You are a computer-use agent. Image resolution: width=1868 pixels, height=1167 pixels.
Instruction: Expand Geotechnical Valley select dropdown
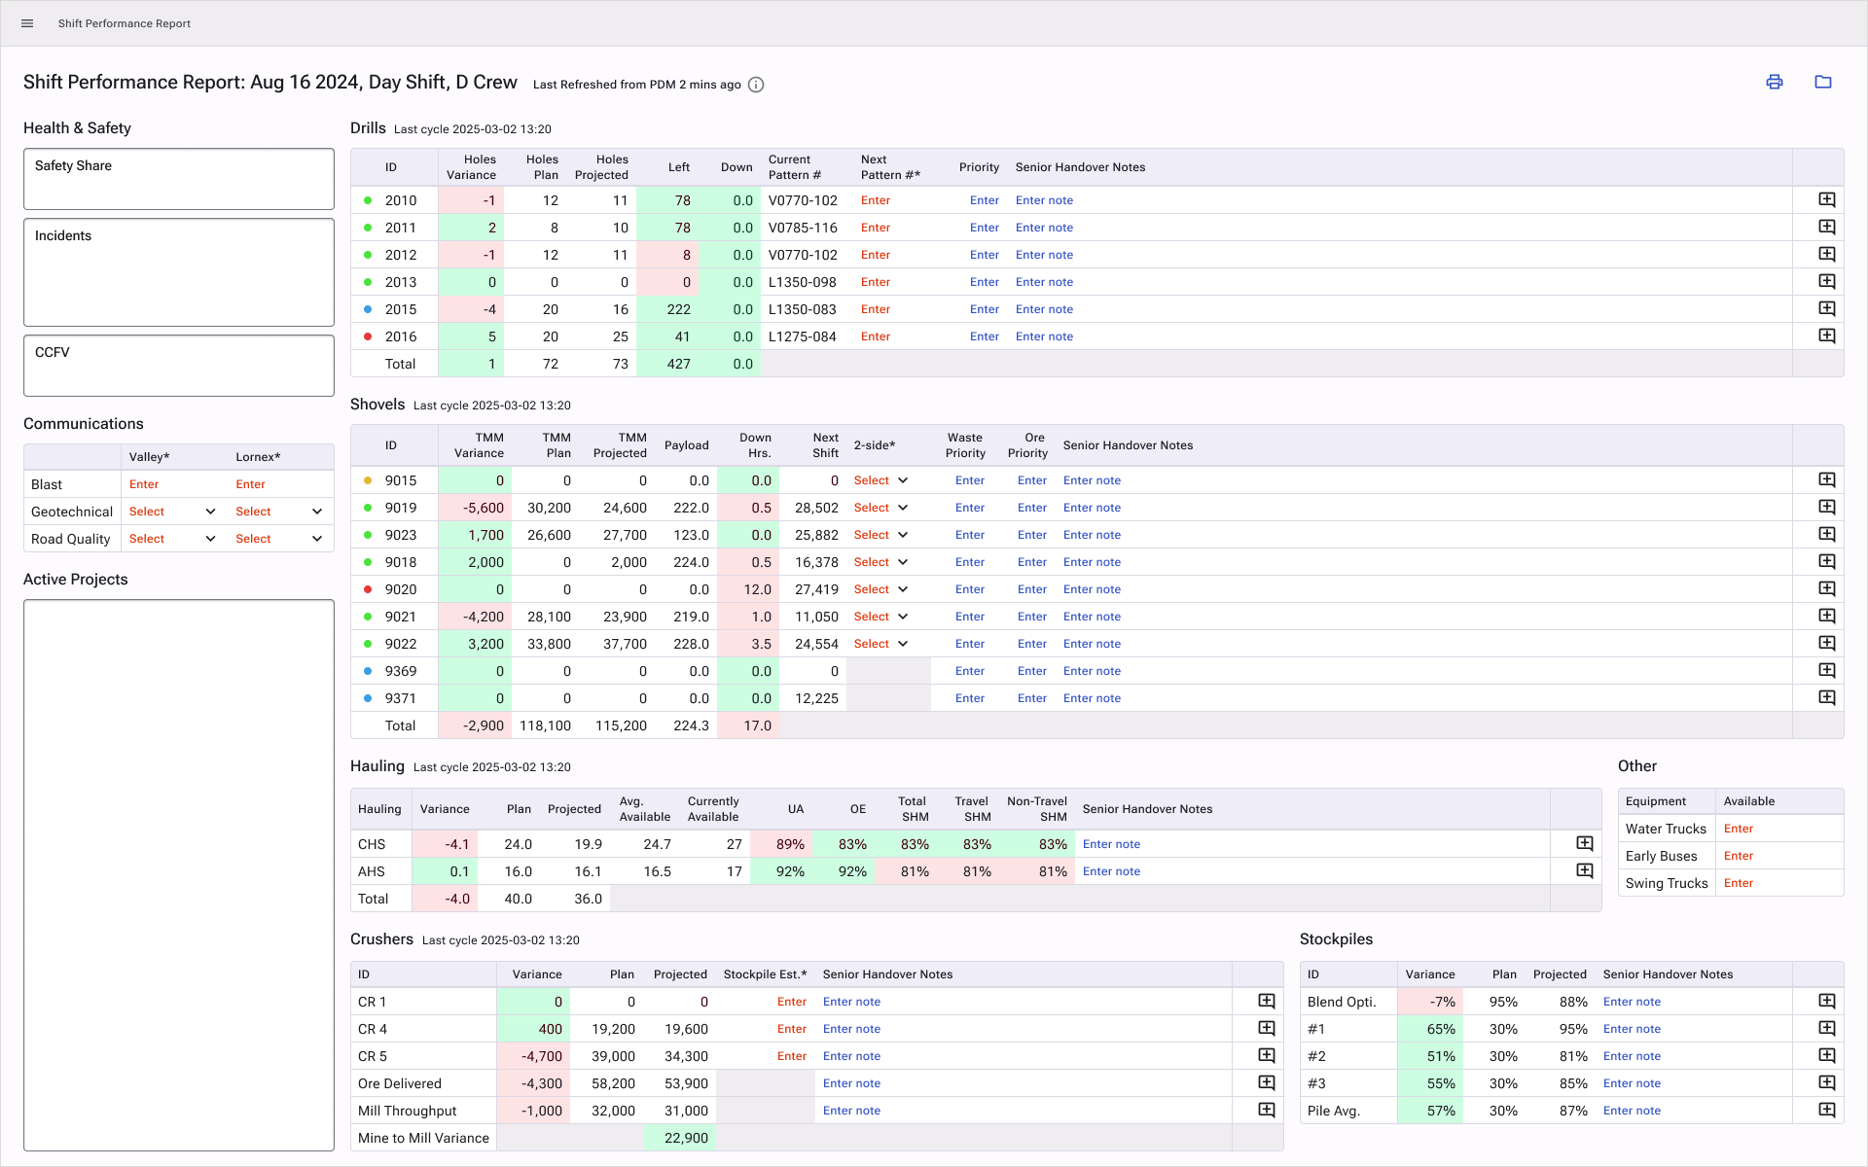[x=173, y=512]
